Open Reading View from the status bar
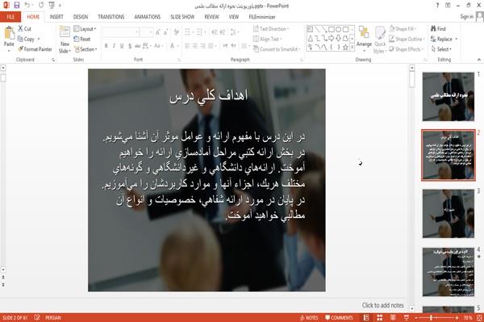 click(393, 318)
